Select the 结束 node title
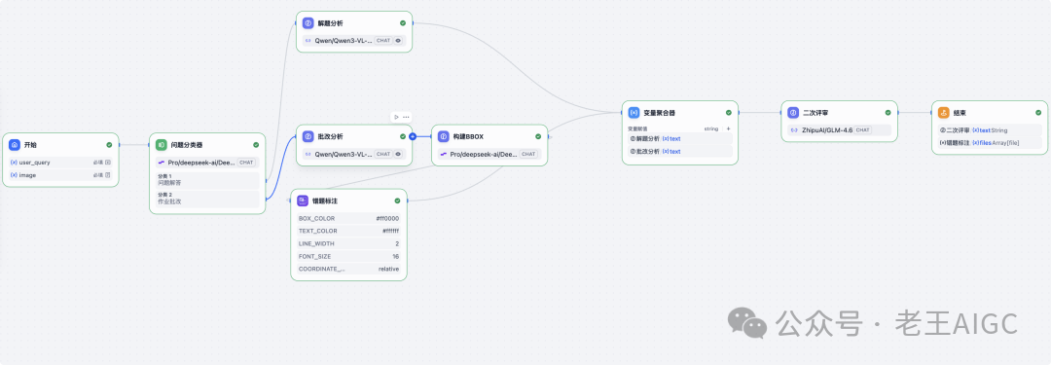1051x365 pixels. coord(960,113)
